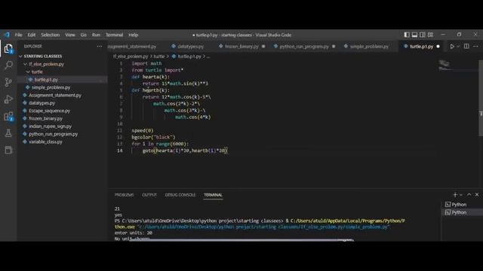Open the View menu
The width and height of the screenshot is (483, 271).
pyautogui.click(x=70, y=35)
